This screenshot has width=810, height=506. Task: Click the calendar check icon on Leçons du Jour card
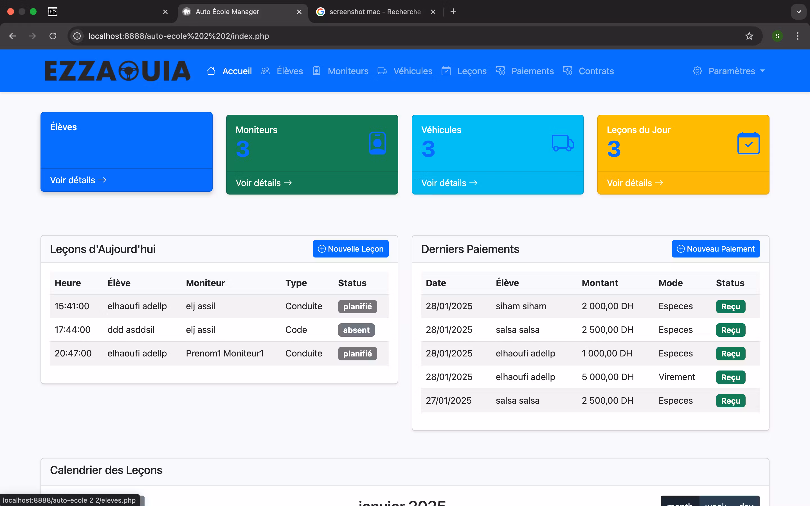click(x=748, y=143)
